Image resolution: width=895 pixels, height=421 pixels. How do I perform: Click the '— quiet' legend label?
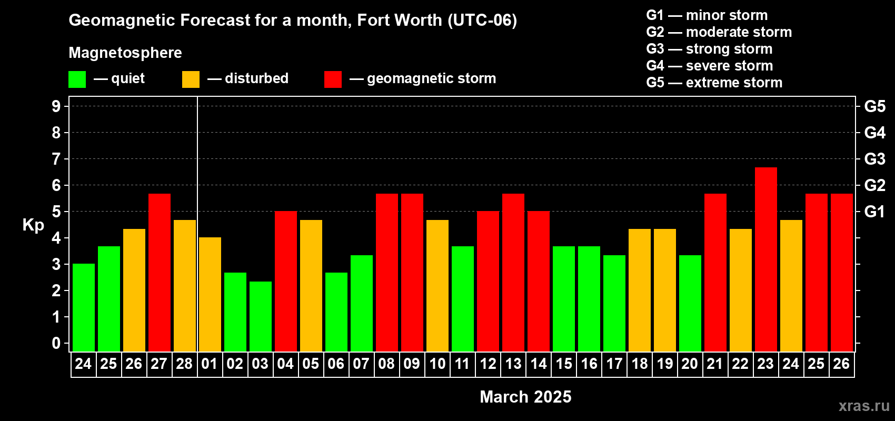coord(119,78)
